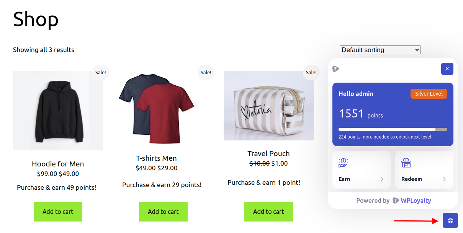Add Hoodie for Men to cart
The image size is (463, 233).
coord(58,212)
